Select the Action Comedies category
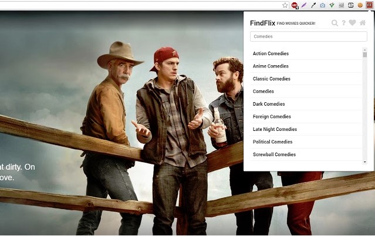This screenshot has width=375, height=236. 306,53
